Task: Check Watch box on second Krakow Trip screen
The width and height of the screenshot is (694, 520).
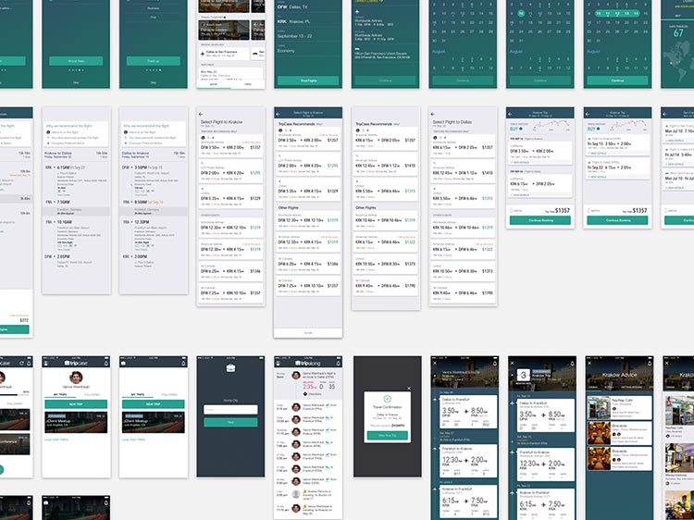Action: point(589,211)
